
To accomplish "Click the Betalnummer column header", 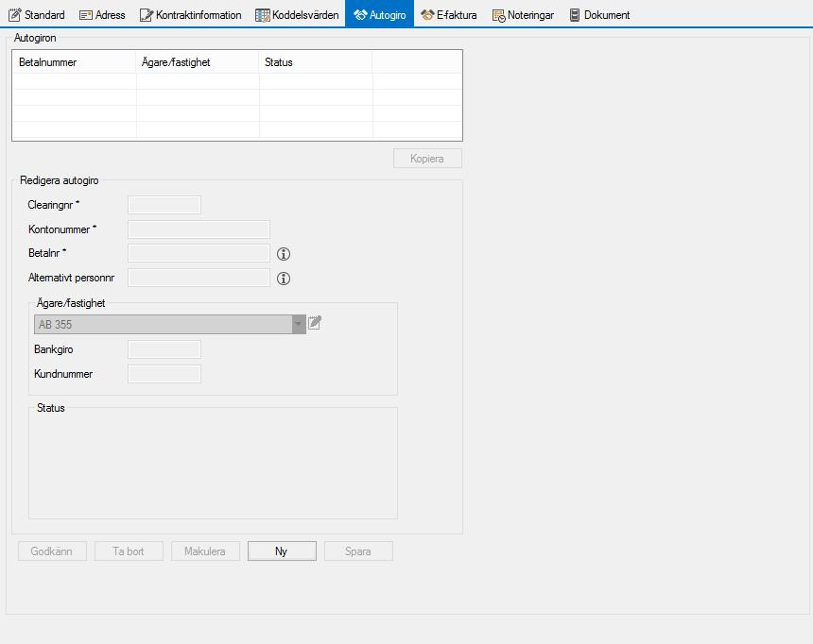I will pyautogui.click(x=74, y=62).
